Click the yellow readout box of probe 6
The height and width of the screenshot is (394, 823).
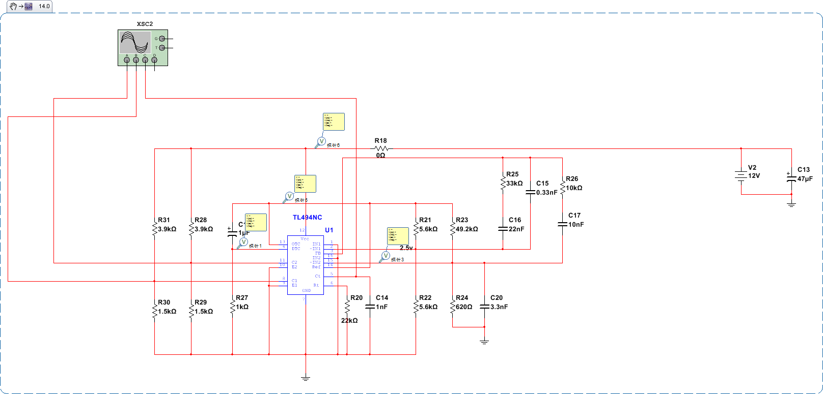pyautogui.click(x=334, y=122)
